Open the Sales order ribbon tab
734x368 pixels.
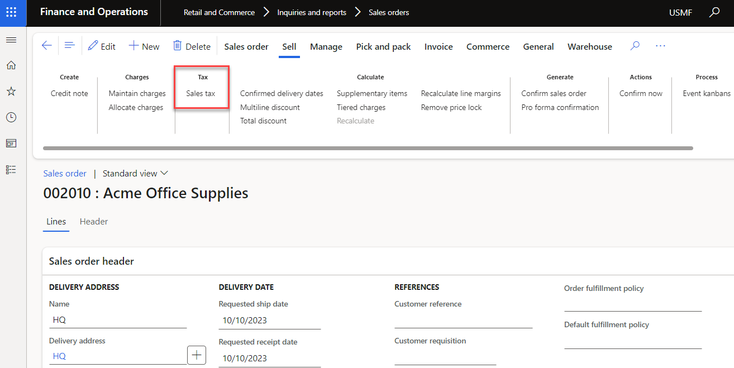[x=246, y=46]
